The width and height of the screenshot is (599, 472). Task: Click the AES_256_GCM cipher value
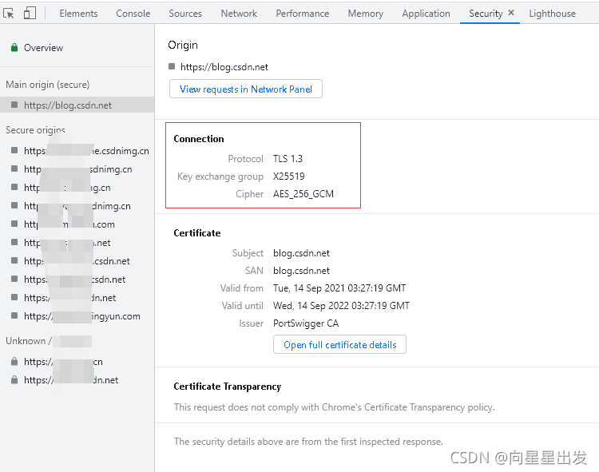[x=303, y=194]
